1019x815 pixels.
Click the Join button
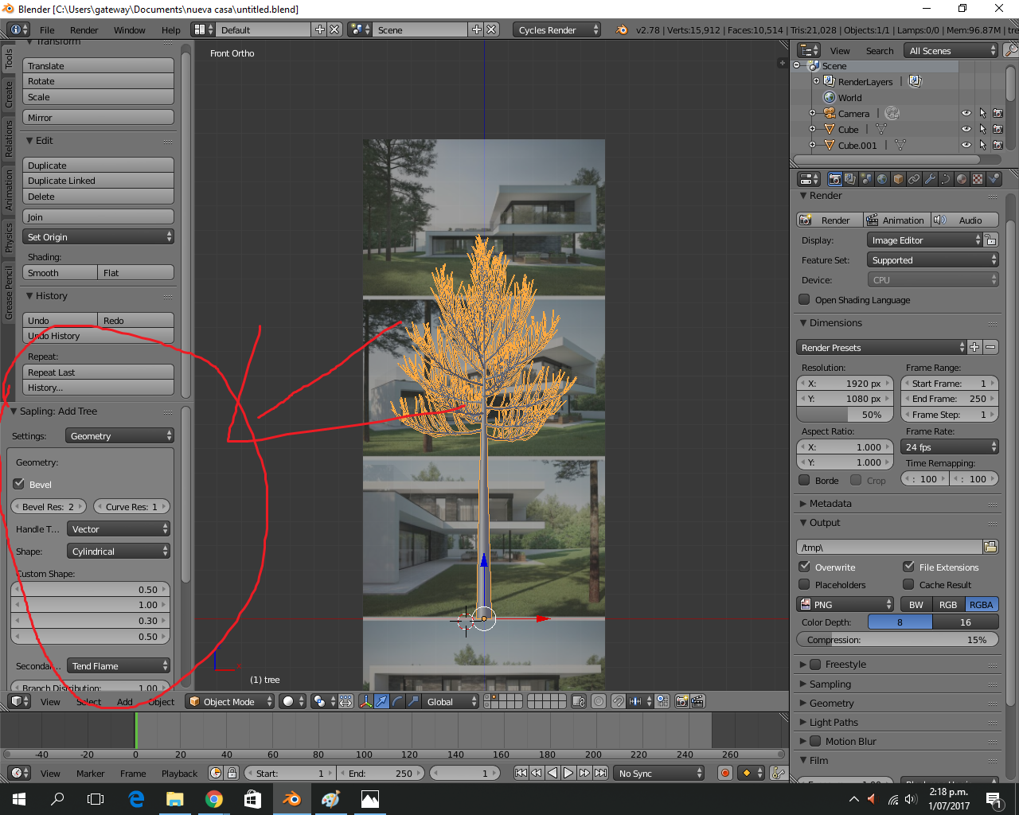coord(99,216)
